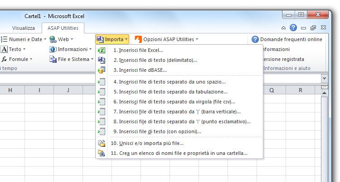This screenshot has width=340, height=182.
Task: Select column Q header
Action: [272, 90]
